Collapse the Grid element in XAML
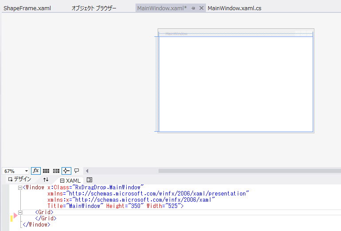The width and height of the screenshot is (341, 231). pos(20,212)
